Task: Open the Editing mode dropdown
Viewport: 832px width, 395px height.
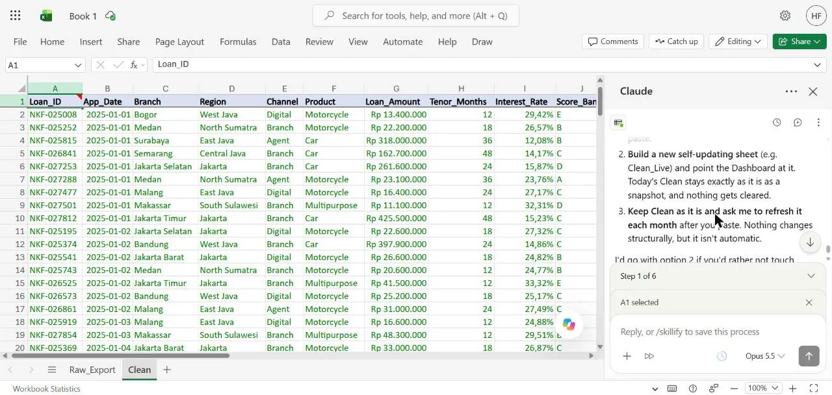Action: (738, 42)
